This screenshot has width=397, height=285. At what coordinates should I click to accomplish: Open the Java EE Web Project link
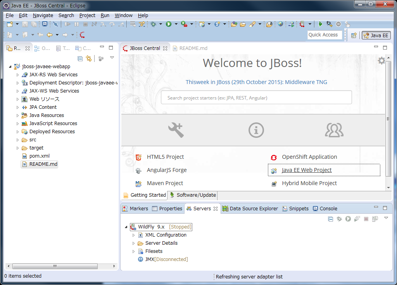pos(307,170)
